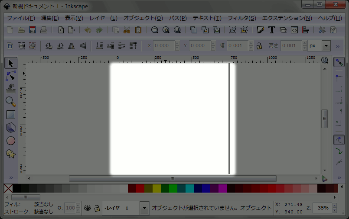Pick the Rectangle drawing tool

click(x=11, y=115)
